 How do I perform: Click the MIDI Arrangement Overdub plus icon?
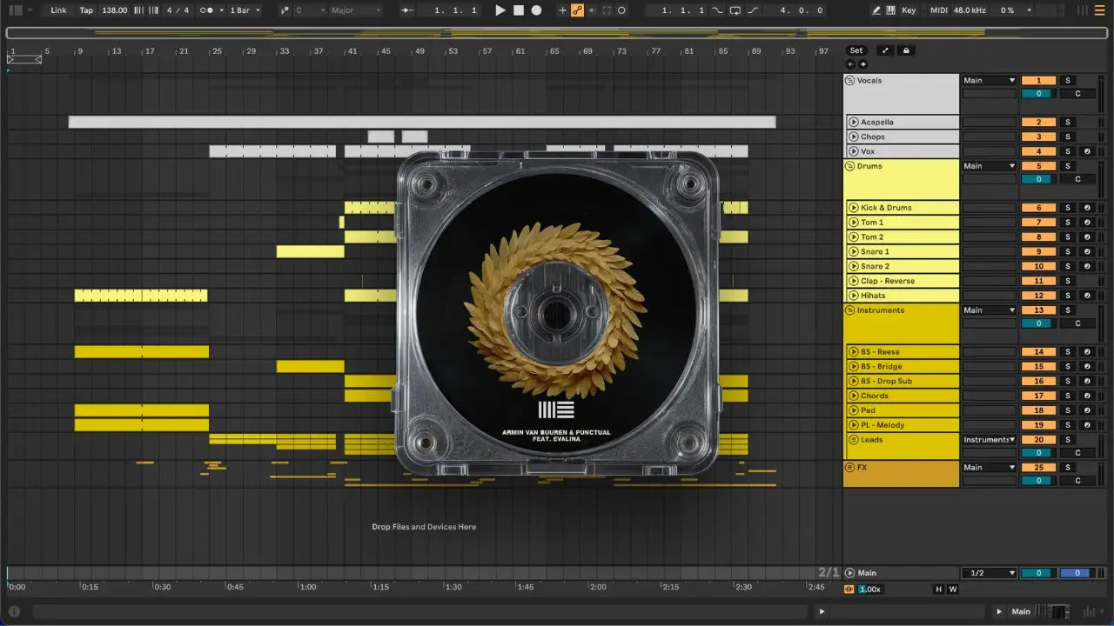(562, 10)
